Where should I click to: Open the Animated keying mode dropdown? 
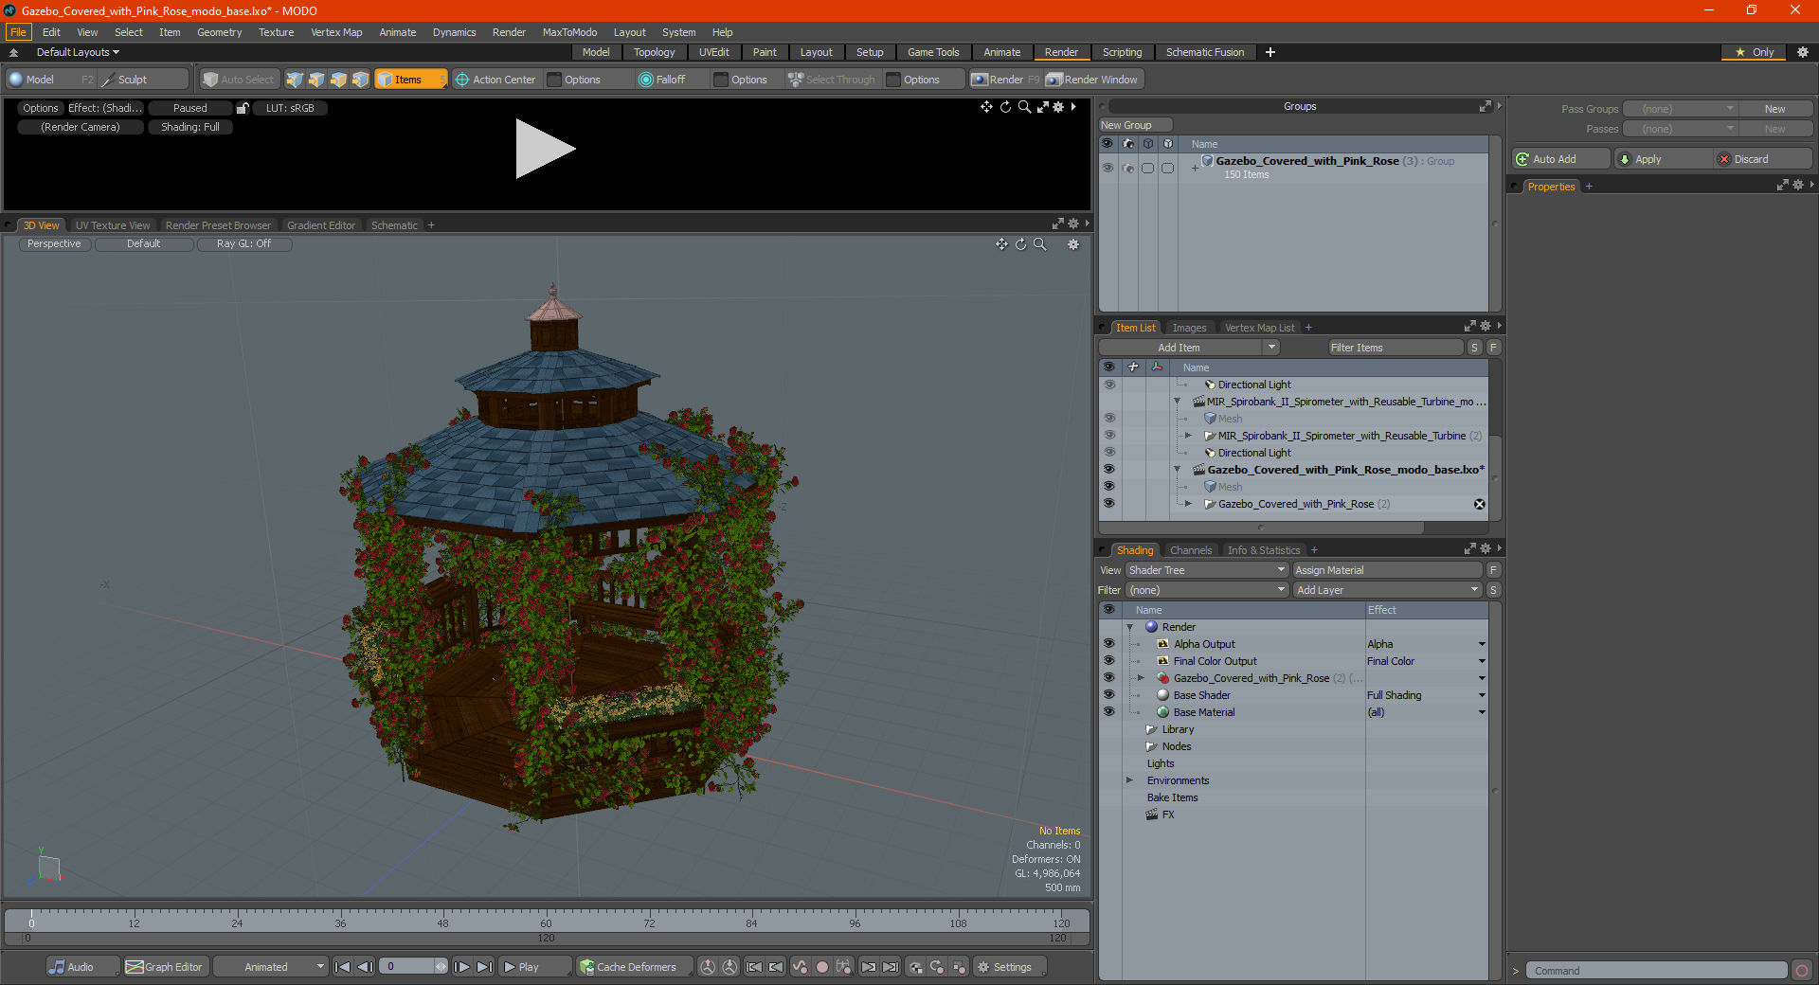[x=270, y=967]
